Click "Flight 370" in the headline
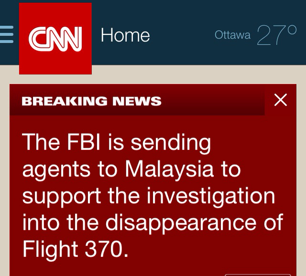This screenshot has width=306, height=276. (75, 249)
